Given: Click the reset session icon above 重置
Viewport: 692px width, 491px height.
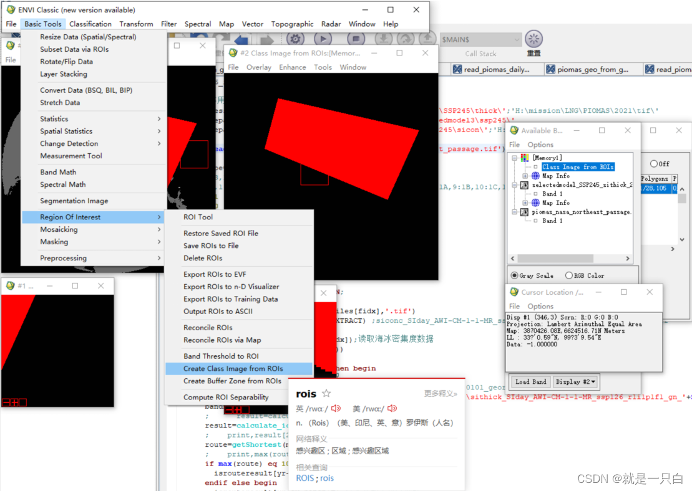Looking at the screenshot, I should (534, 39).
